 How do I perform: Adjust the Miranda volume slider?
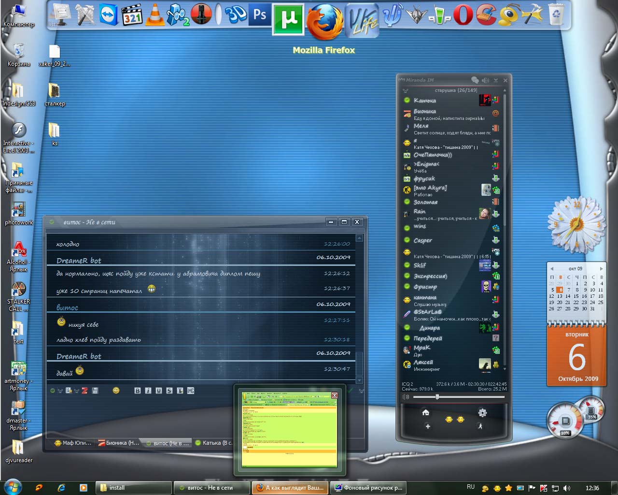point(437,397)
